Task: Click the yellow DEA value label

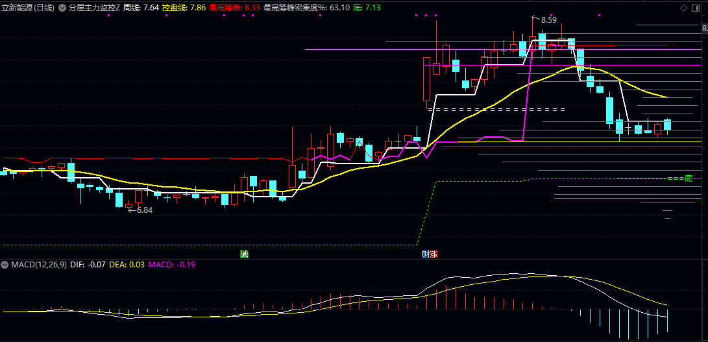Action: pos(126,265)
